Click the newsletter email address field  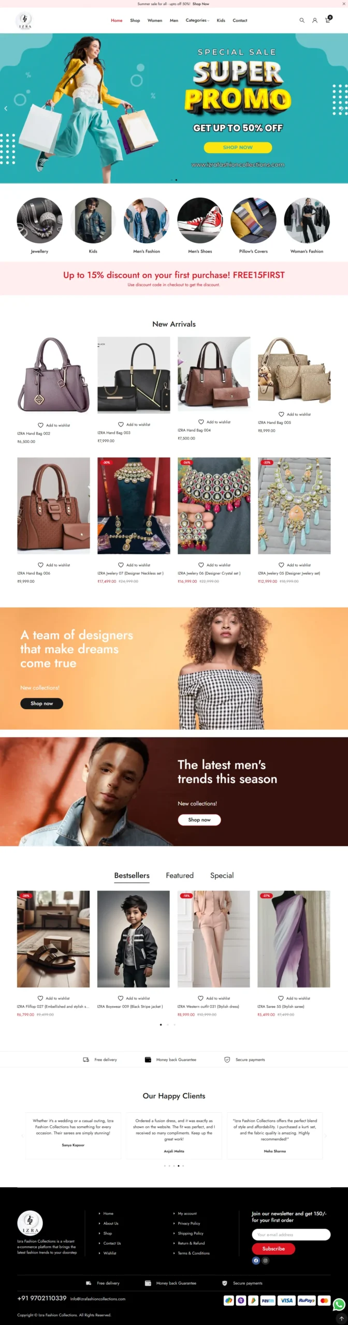pos(291,1234)
